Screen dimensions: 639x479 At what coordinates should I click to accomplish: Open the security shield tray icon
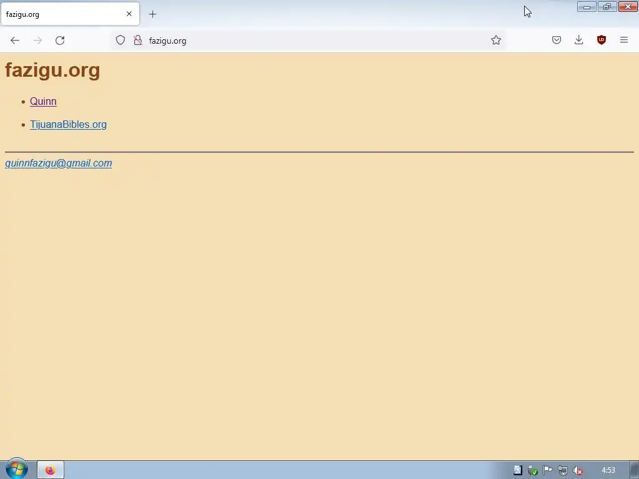click(533, 470)
